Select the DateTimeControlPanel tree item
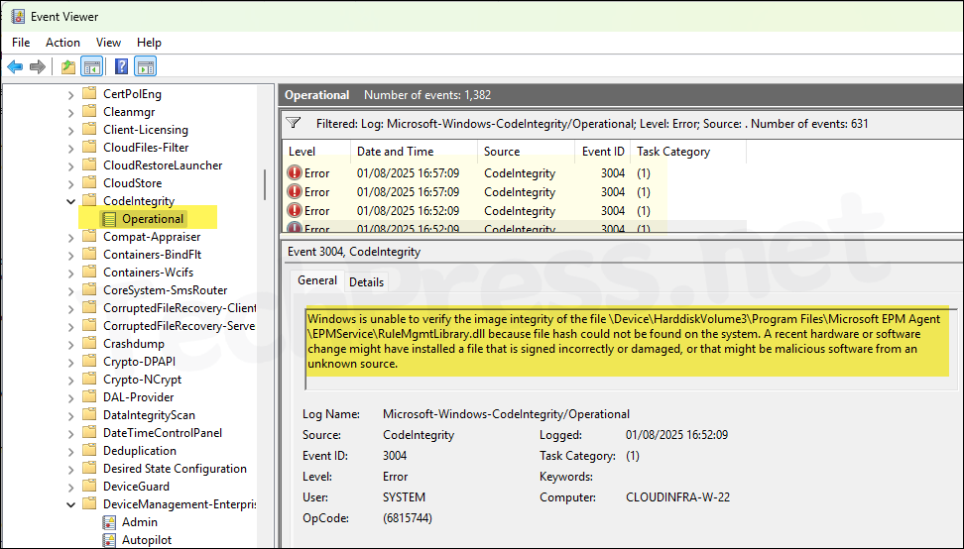 (x=163, y=432)
